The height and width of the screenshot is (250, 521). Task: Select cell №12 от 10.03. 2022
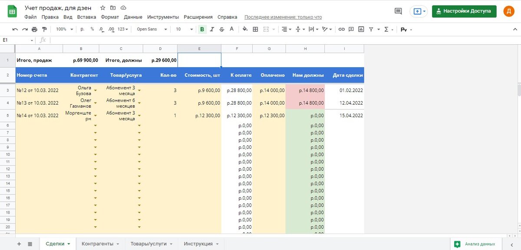(x=39, y=90)
